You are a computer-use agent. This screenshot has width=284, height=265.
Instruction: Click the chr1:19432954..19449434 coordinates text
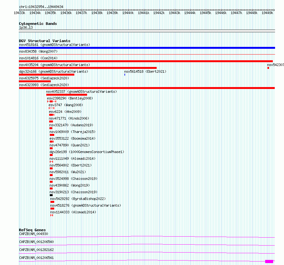41,7
